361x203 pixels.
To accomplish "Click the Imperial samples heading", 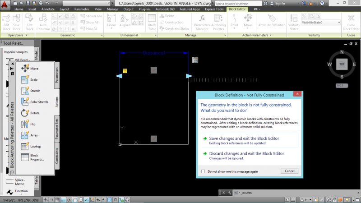I will click(x=16, y=52).
